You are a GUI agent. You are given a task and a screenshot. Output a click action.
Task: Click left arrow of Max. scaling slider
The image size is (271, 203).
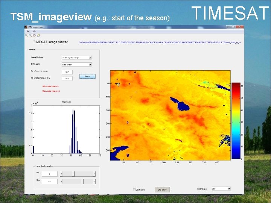pos(61,182)
